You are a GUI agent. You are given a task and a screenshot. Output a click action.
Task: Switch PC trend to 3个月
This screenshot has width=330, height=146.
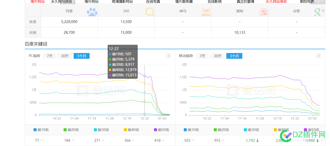[82, 56]
